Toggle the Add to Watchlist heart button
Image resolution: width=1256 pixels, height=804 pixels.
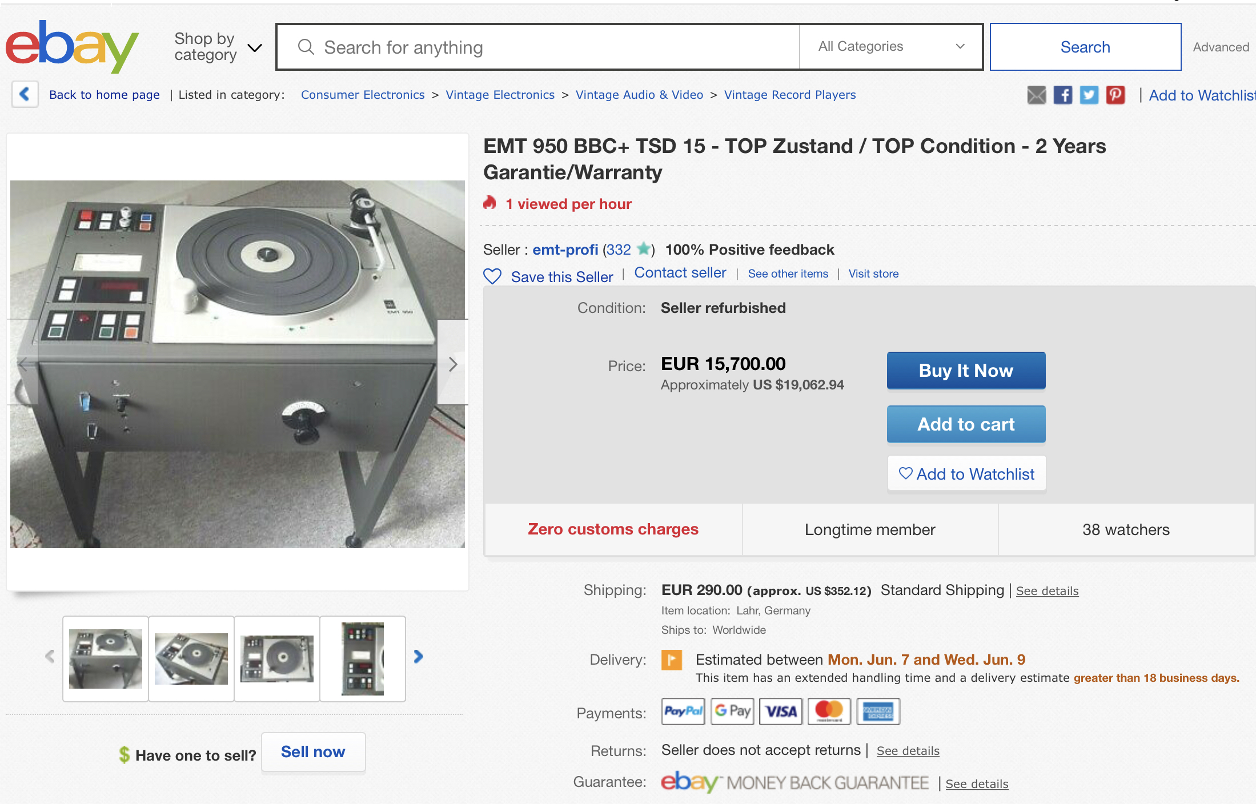pyautogui.click(x=966, y=474)
